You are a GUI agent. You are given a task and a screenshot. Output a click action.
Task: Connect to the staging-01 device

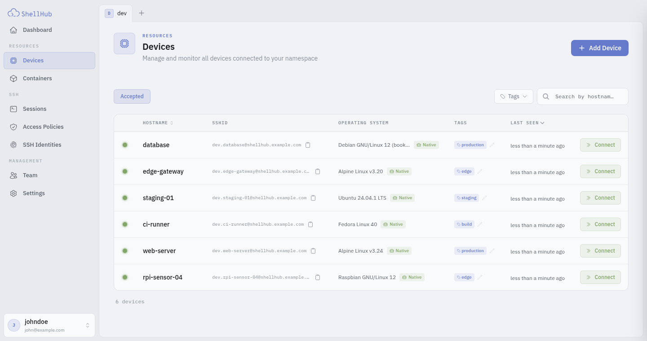click(x=600, y=198)
